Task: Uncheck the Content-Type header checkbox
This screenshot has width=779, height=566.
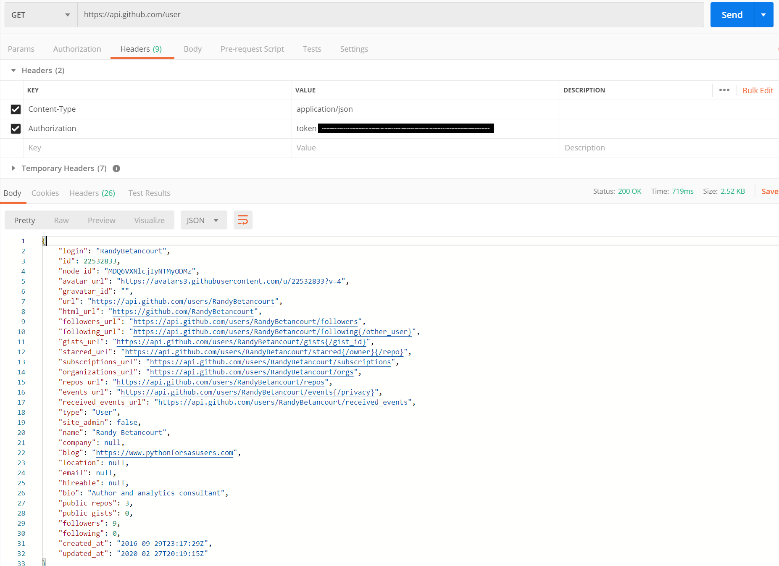Action: point(16,109)
